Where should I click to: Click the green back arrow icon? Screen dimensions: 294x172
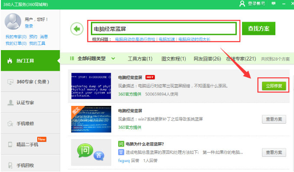click(x=77, y=29)
